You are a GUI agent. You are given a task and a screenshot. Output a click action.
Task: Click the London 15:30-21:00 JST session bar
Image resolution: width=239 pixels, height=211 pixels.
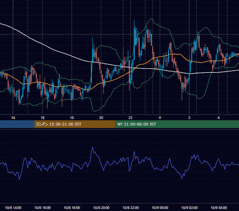(75, 124)
